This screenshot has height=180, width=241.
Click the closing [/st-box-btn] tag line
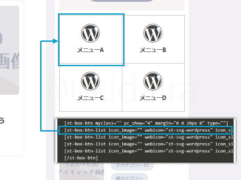[81, 158]
